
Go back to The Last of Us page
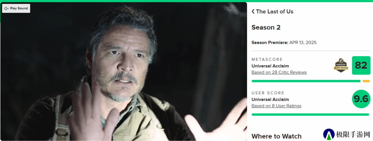point(275,11)
